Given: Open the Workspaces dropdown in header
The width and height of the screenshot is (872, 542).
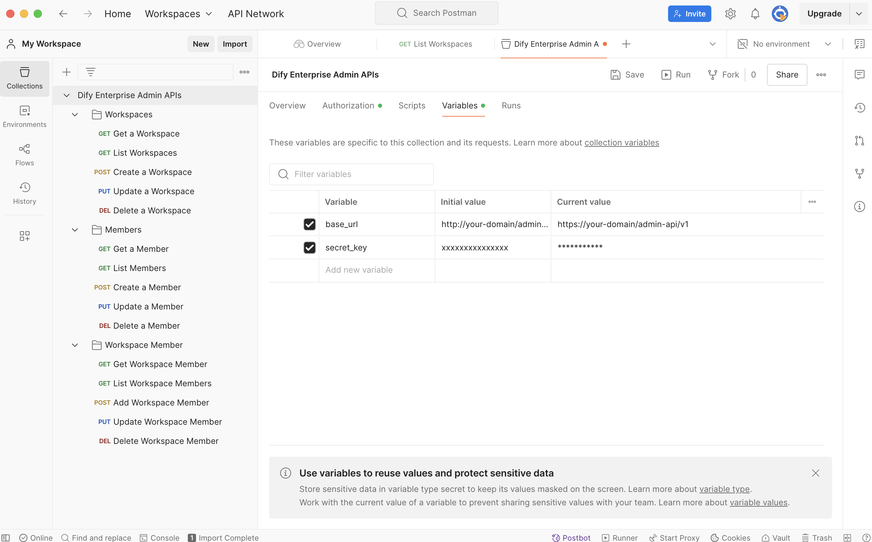Looking at the screenshot, I should click(x=178, y=14).
